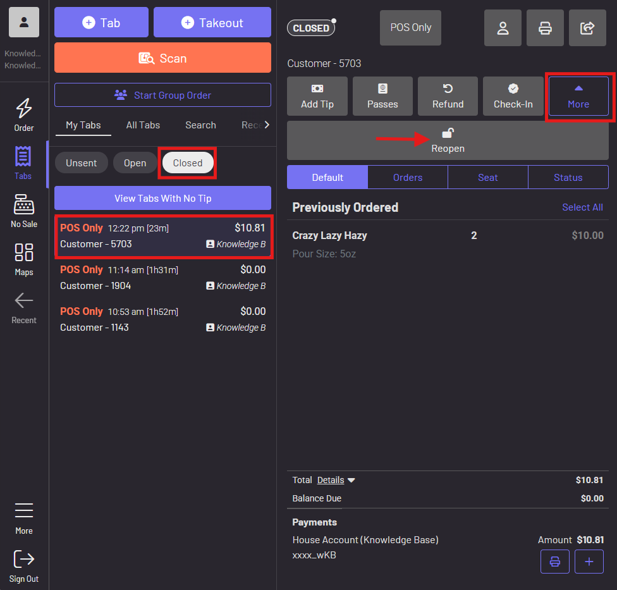Filter tabs by Closed
Screen dimensions: 617x590
pos(188,163)
